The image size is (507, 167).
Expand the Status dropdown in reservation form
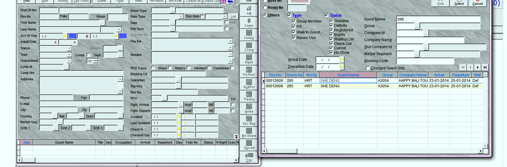click(x=69, y=48)
